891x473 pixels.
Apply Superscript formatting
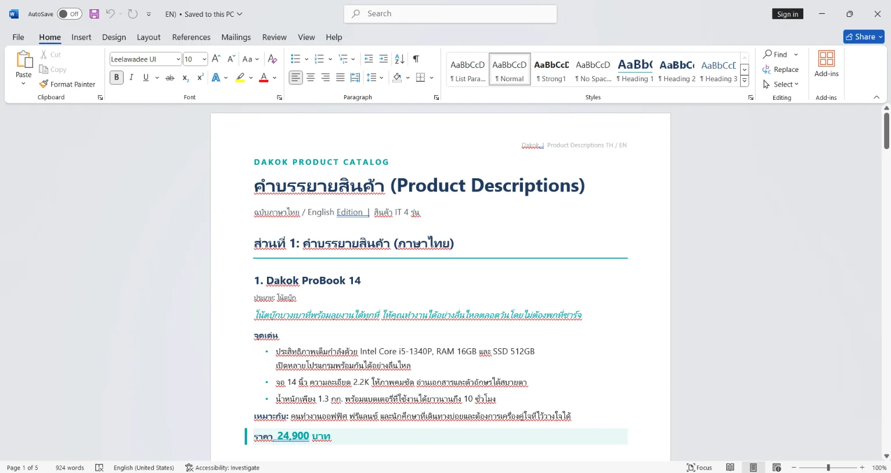pyautogui.click(x=200, y=77)
